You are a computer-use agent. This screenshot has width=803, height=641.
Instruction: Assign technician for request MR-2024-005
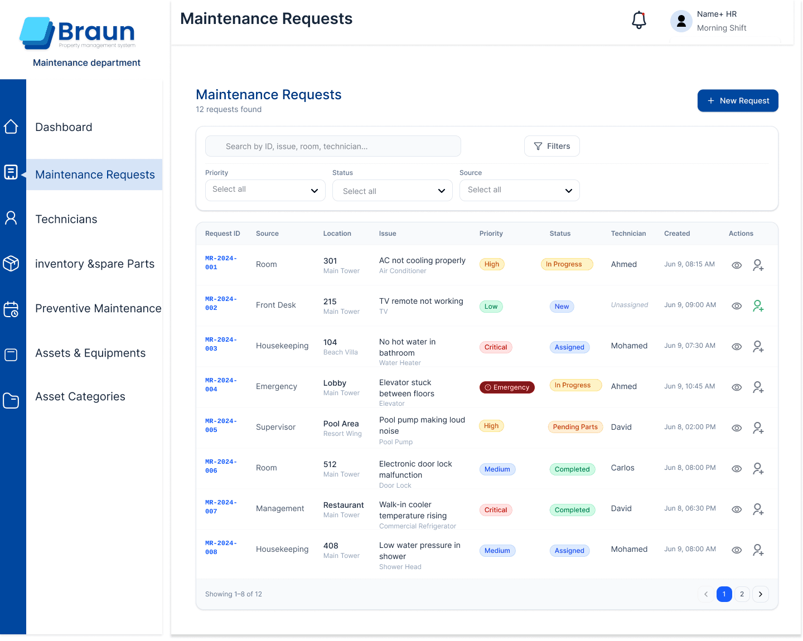coord(758,428)
